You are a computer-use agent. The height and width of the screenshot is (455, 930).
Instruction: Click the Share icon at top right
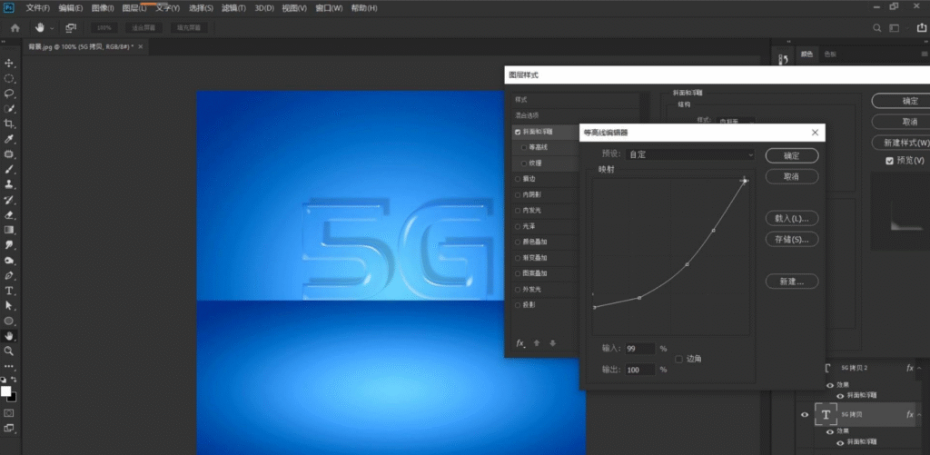coord(923,27)
